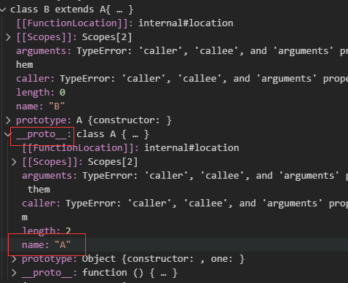348x283 pixels.
Task: Click first [[FunctionLocation]] internal#location value
Action: coord(186,23)
